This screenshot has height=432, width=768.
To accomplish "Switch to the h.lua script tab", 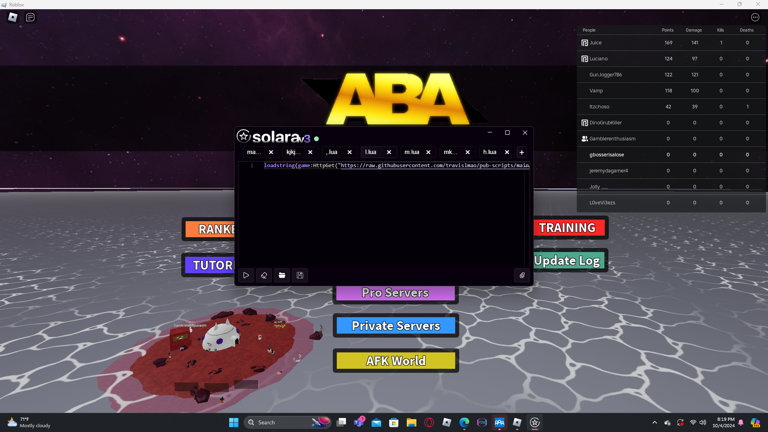I will click(x=490, y=152).
